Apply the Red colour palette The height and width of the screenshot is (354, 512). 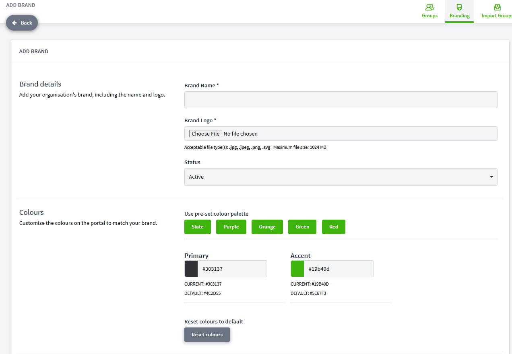click(334, 227)
